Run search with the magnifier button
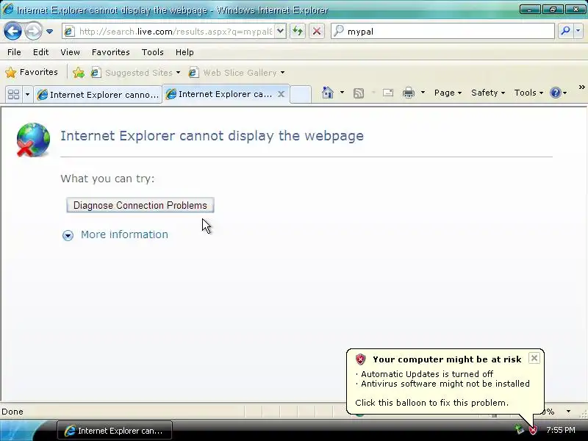This screenshot has width=588, height=441. tap(565, 31)
